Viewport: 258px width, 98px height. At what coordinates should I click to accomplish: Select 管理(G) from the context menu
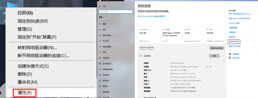point(25,29)
